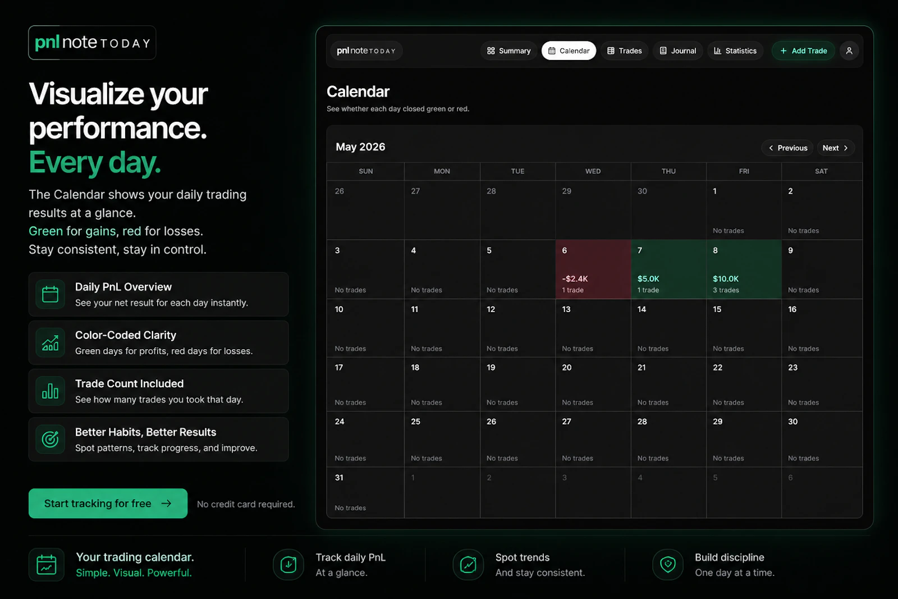Viewport: 898px width, 599px height.
Task: Select calendar day 1 under FRI
Action: tap(744, 210)
